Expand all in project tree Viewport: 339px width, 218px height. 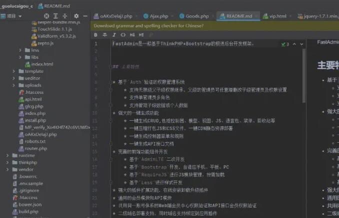pyautogui.click(x=55, y=16)
